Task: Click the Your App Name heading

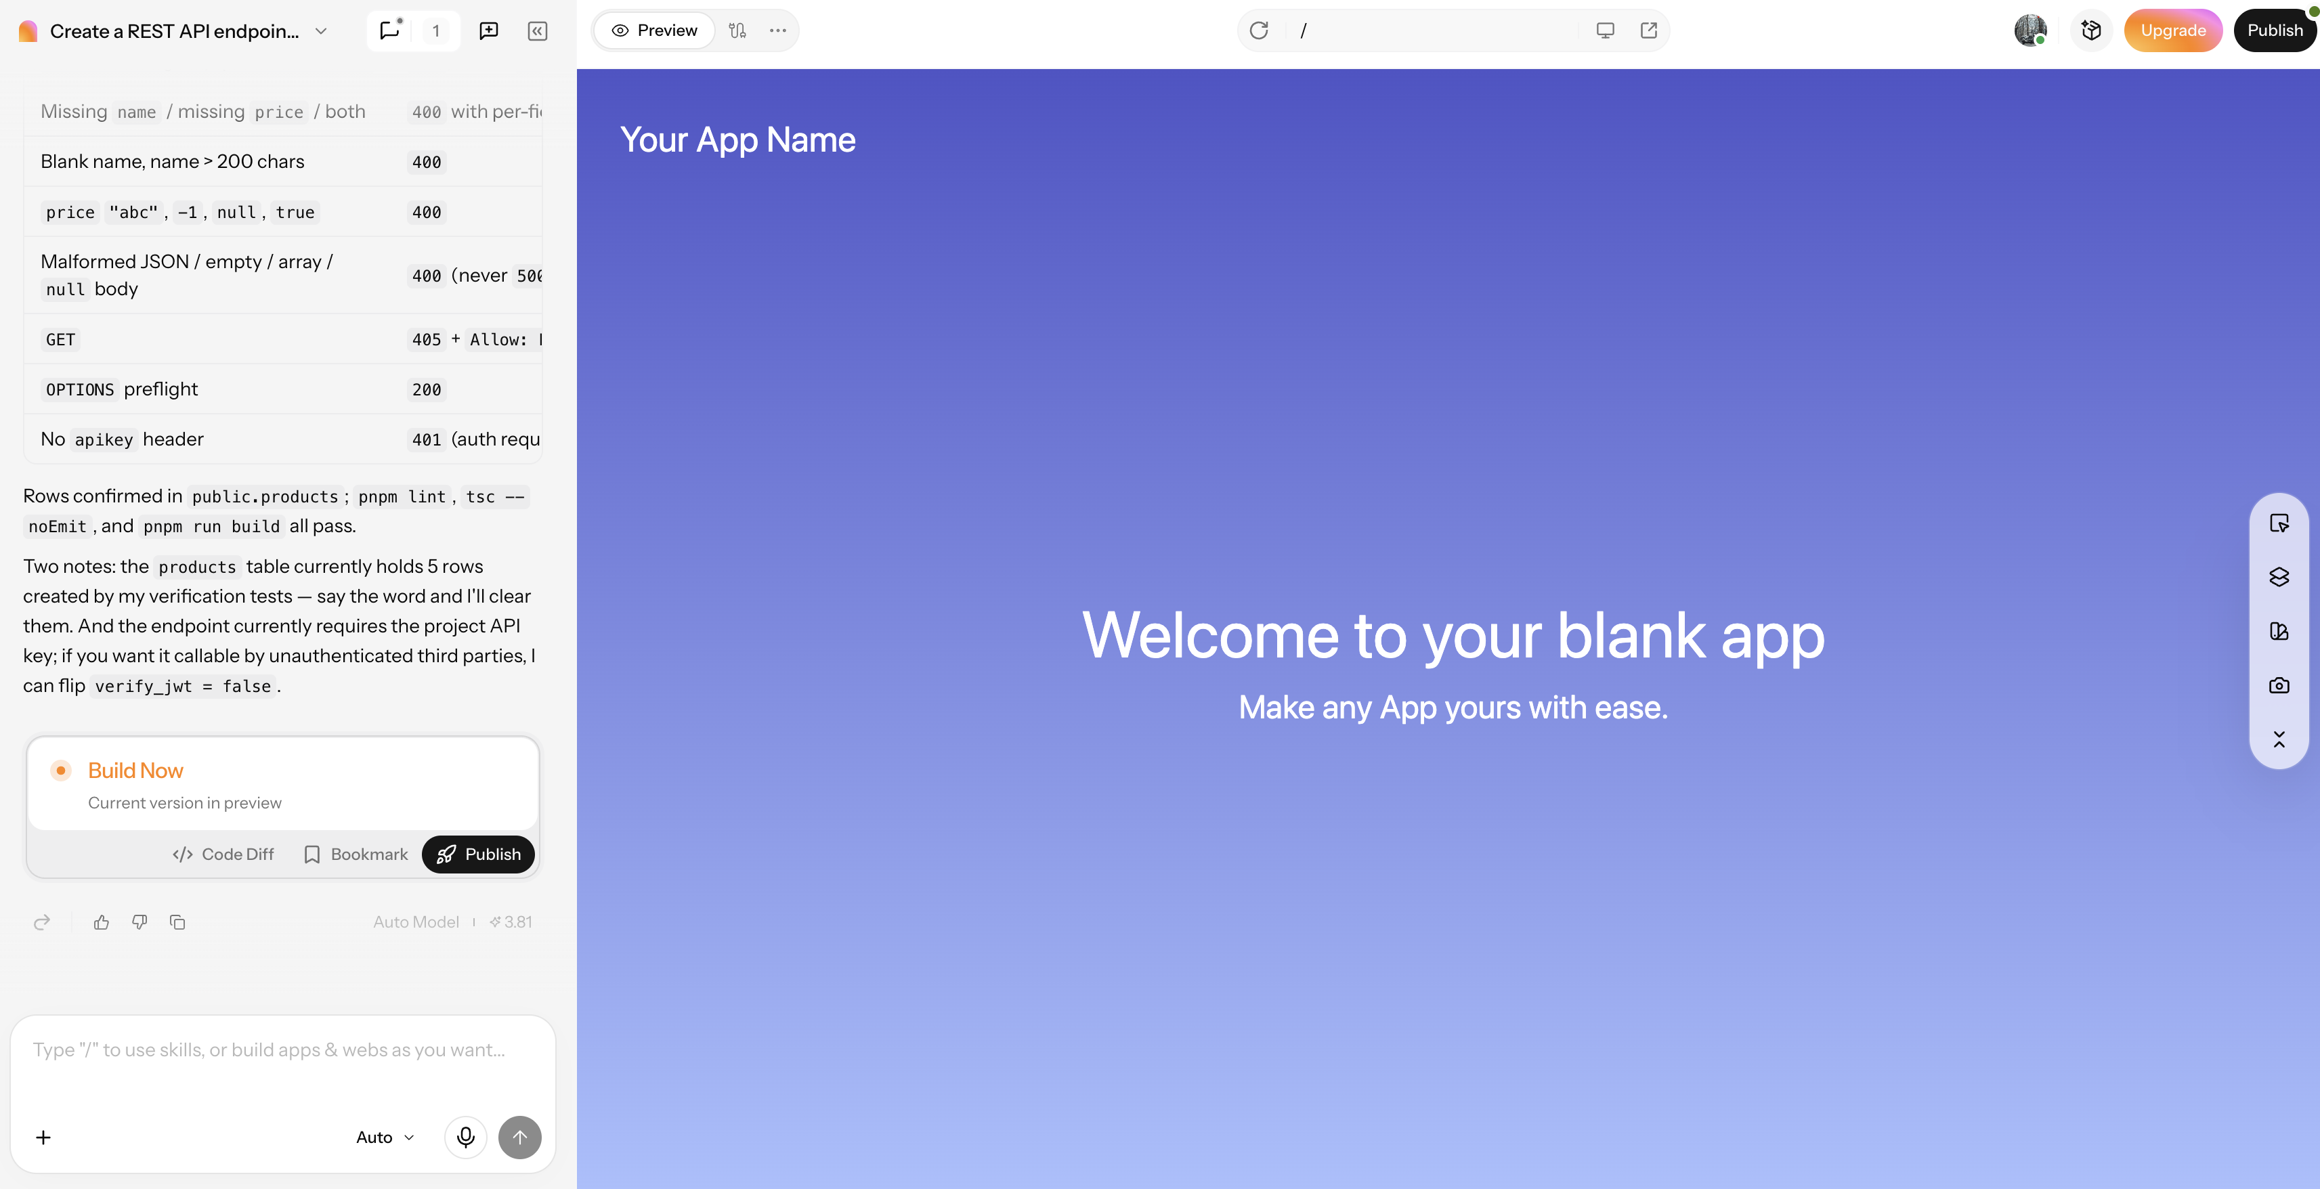Action: (737, 139)
